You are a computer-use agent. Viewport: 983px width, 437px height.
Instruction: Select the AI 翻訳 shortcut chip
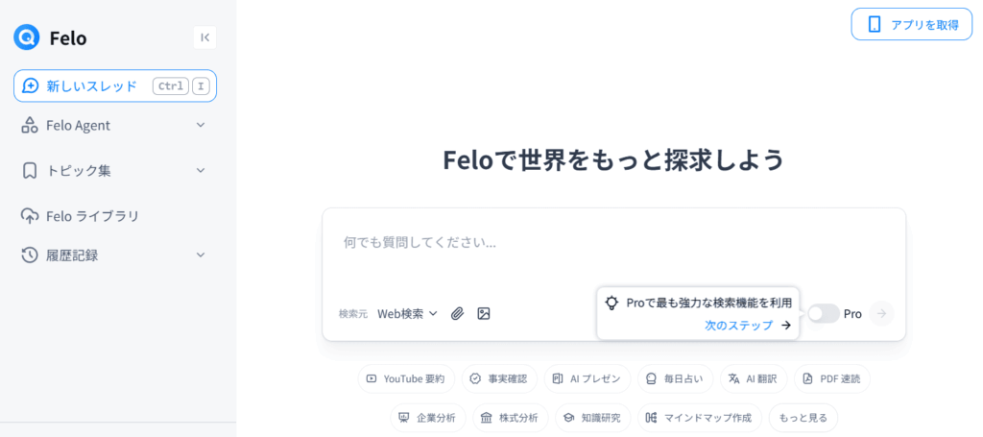click(753, 378)
